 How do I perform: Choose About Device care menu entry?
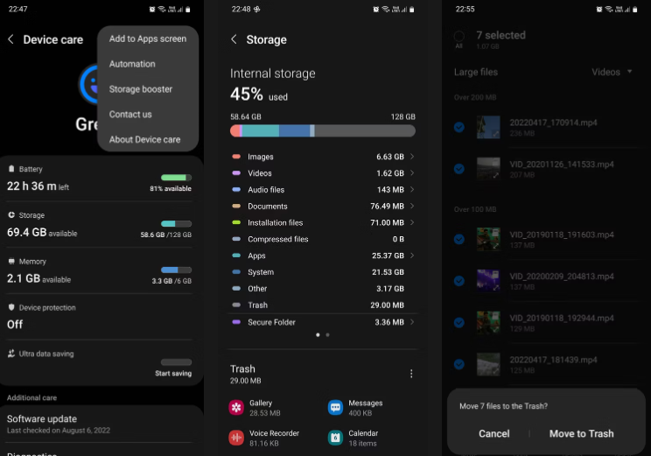148,139
